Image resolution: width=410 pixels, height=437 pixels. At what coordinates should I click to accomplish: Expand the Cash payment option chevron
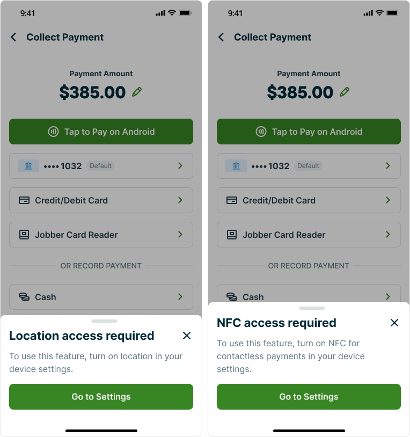point(180,296)
